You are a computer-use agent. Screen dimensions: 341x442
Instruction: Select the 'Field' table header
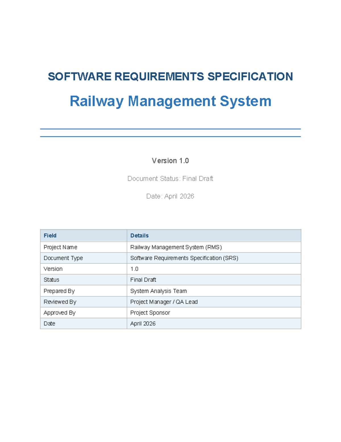click(x=84, y=236)
